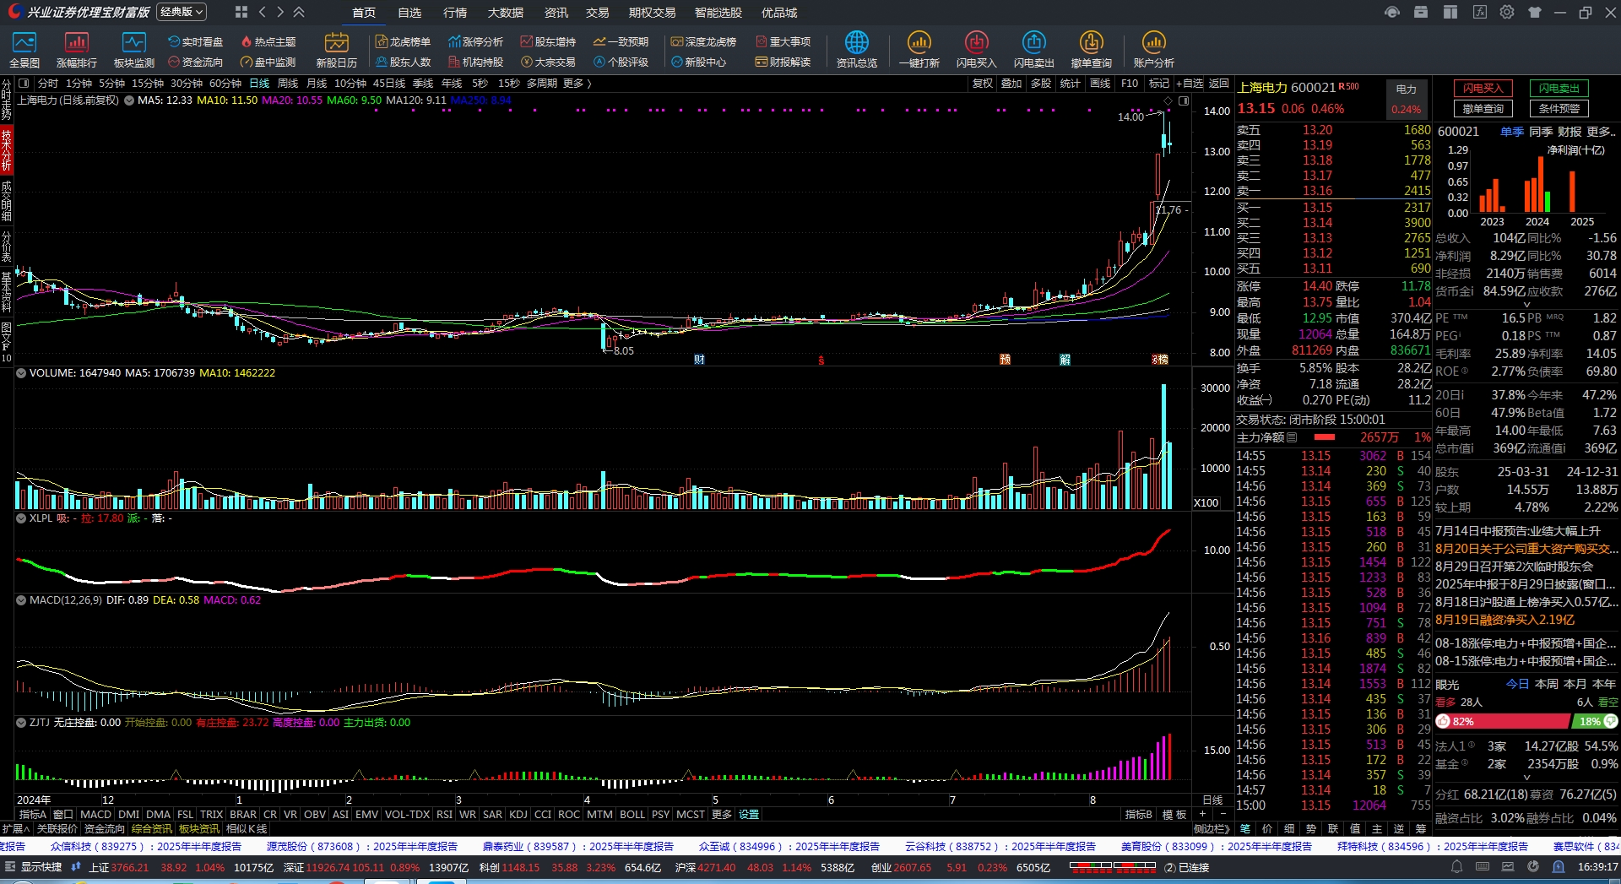
Task: Expand the 更多 indicator list at bottom
Action: tap(722, 815)
